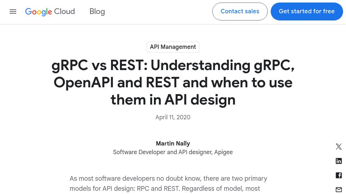This screenshot has height=194, width=346.
Task: Share article via email icon
Action: tap(339, 190)
